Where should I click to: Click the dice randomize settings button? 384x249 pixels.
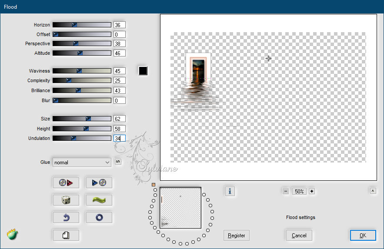coord(66,200)
